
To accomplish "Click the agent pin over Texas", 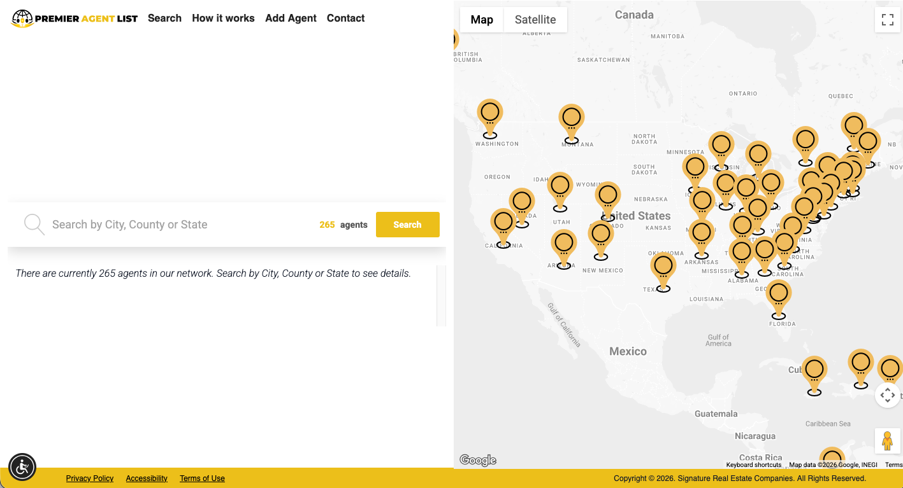I will click(663, 268).
